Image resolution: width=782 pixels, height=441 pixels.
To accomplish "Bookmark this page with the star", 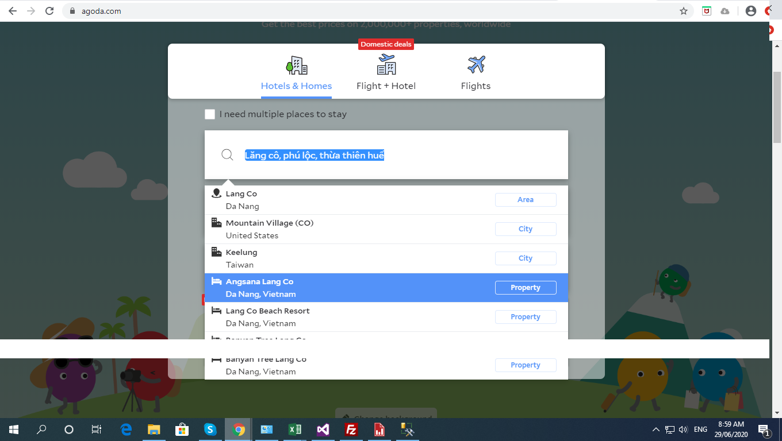I will coord(684,11).
